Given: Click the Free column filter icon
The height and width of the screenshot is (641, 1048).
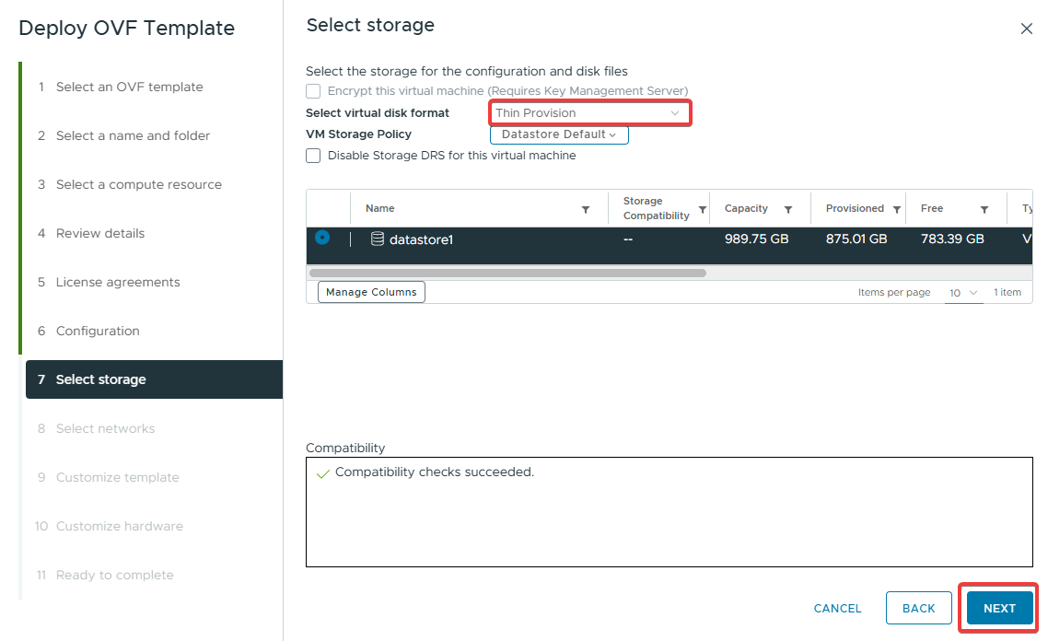Looking at the screenshot, I should (984, 210).
